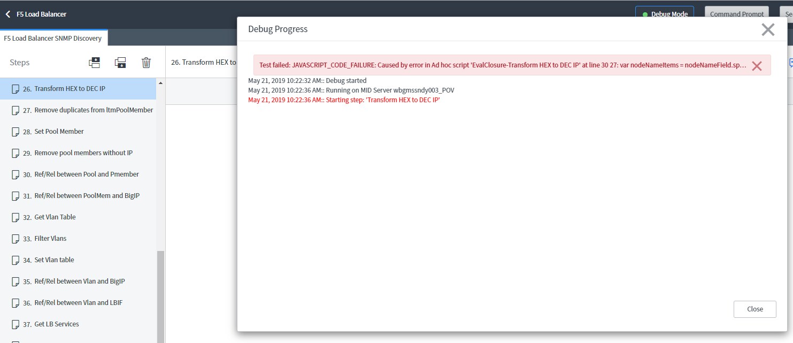This screenshot has height=343, width=793.
Task: Click step icon beside Set Vlan table
Action: click(x=16, y=260)
